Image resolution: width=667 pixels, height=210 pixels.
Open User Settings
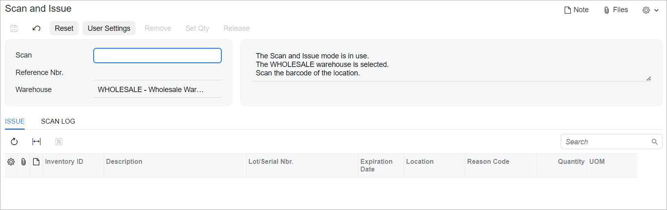tap(109, 28)
